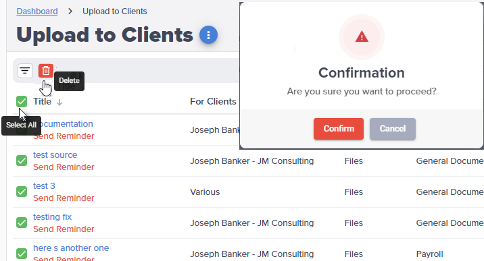Screen dimensions: 484x261
Task: Sort by the Title column header
Action: click(x=43, y=102)
